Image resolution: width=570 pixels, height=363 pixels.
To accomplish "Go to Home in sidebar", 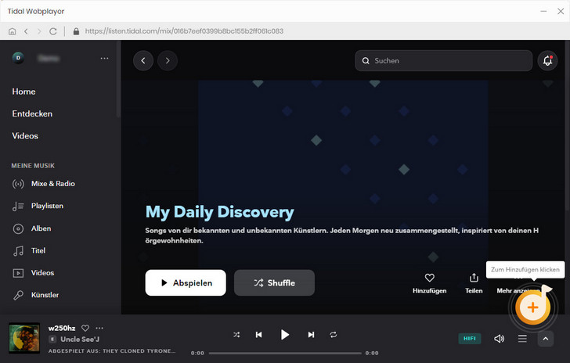I will tap(23, 92).
